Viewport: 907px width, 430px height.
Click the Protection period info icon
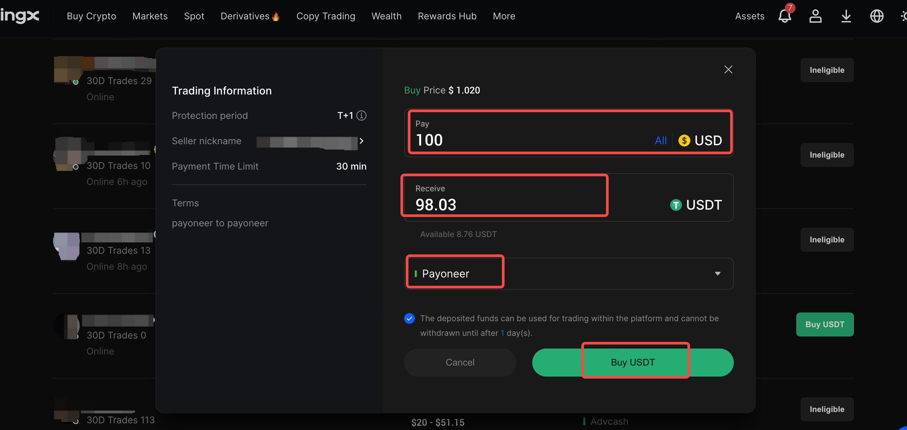coord(361,116)
